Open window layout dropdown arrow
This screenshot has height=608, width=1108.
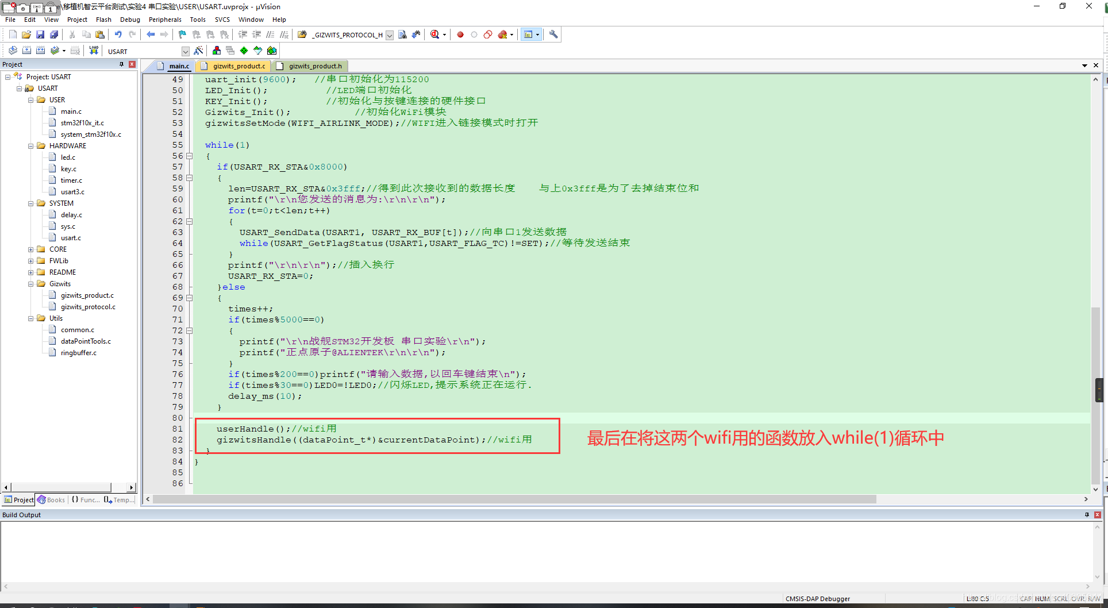(x=538, y=34)
